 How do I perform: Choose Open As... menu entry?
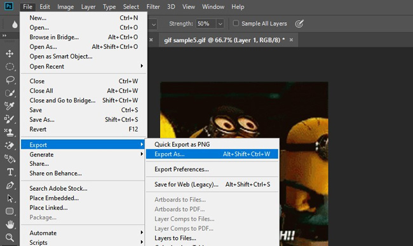(x=83, y=46)
